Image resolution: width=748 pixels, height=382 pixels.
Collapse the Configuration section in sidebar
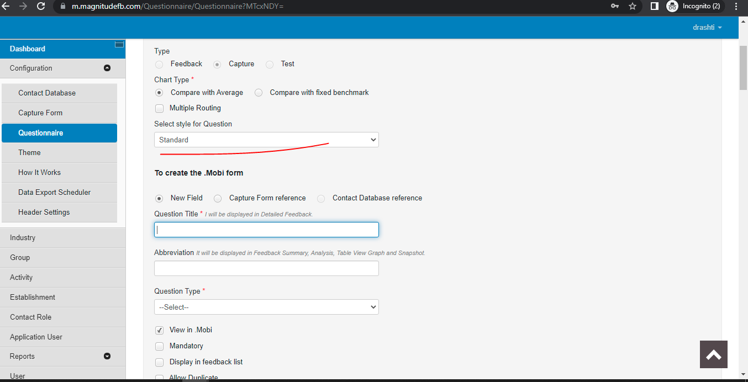tap(107, 68)
